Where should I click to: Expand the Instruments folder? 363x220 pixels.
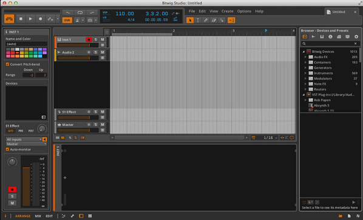click(305, 73)
